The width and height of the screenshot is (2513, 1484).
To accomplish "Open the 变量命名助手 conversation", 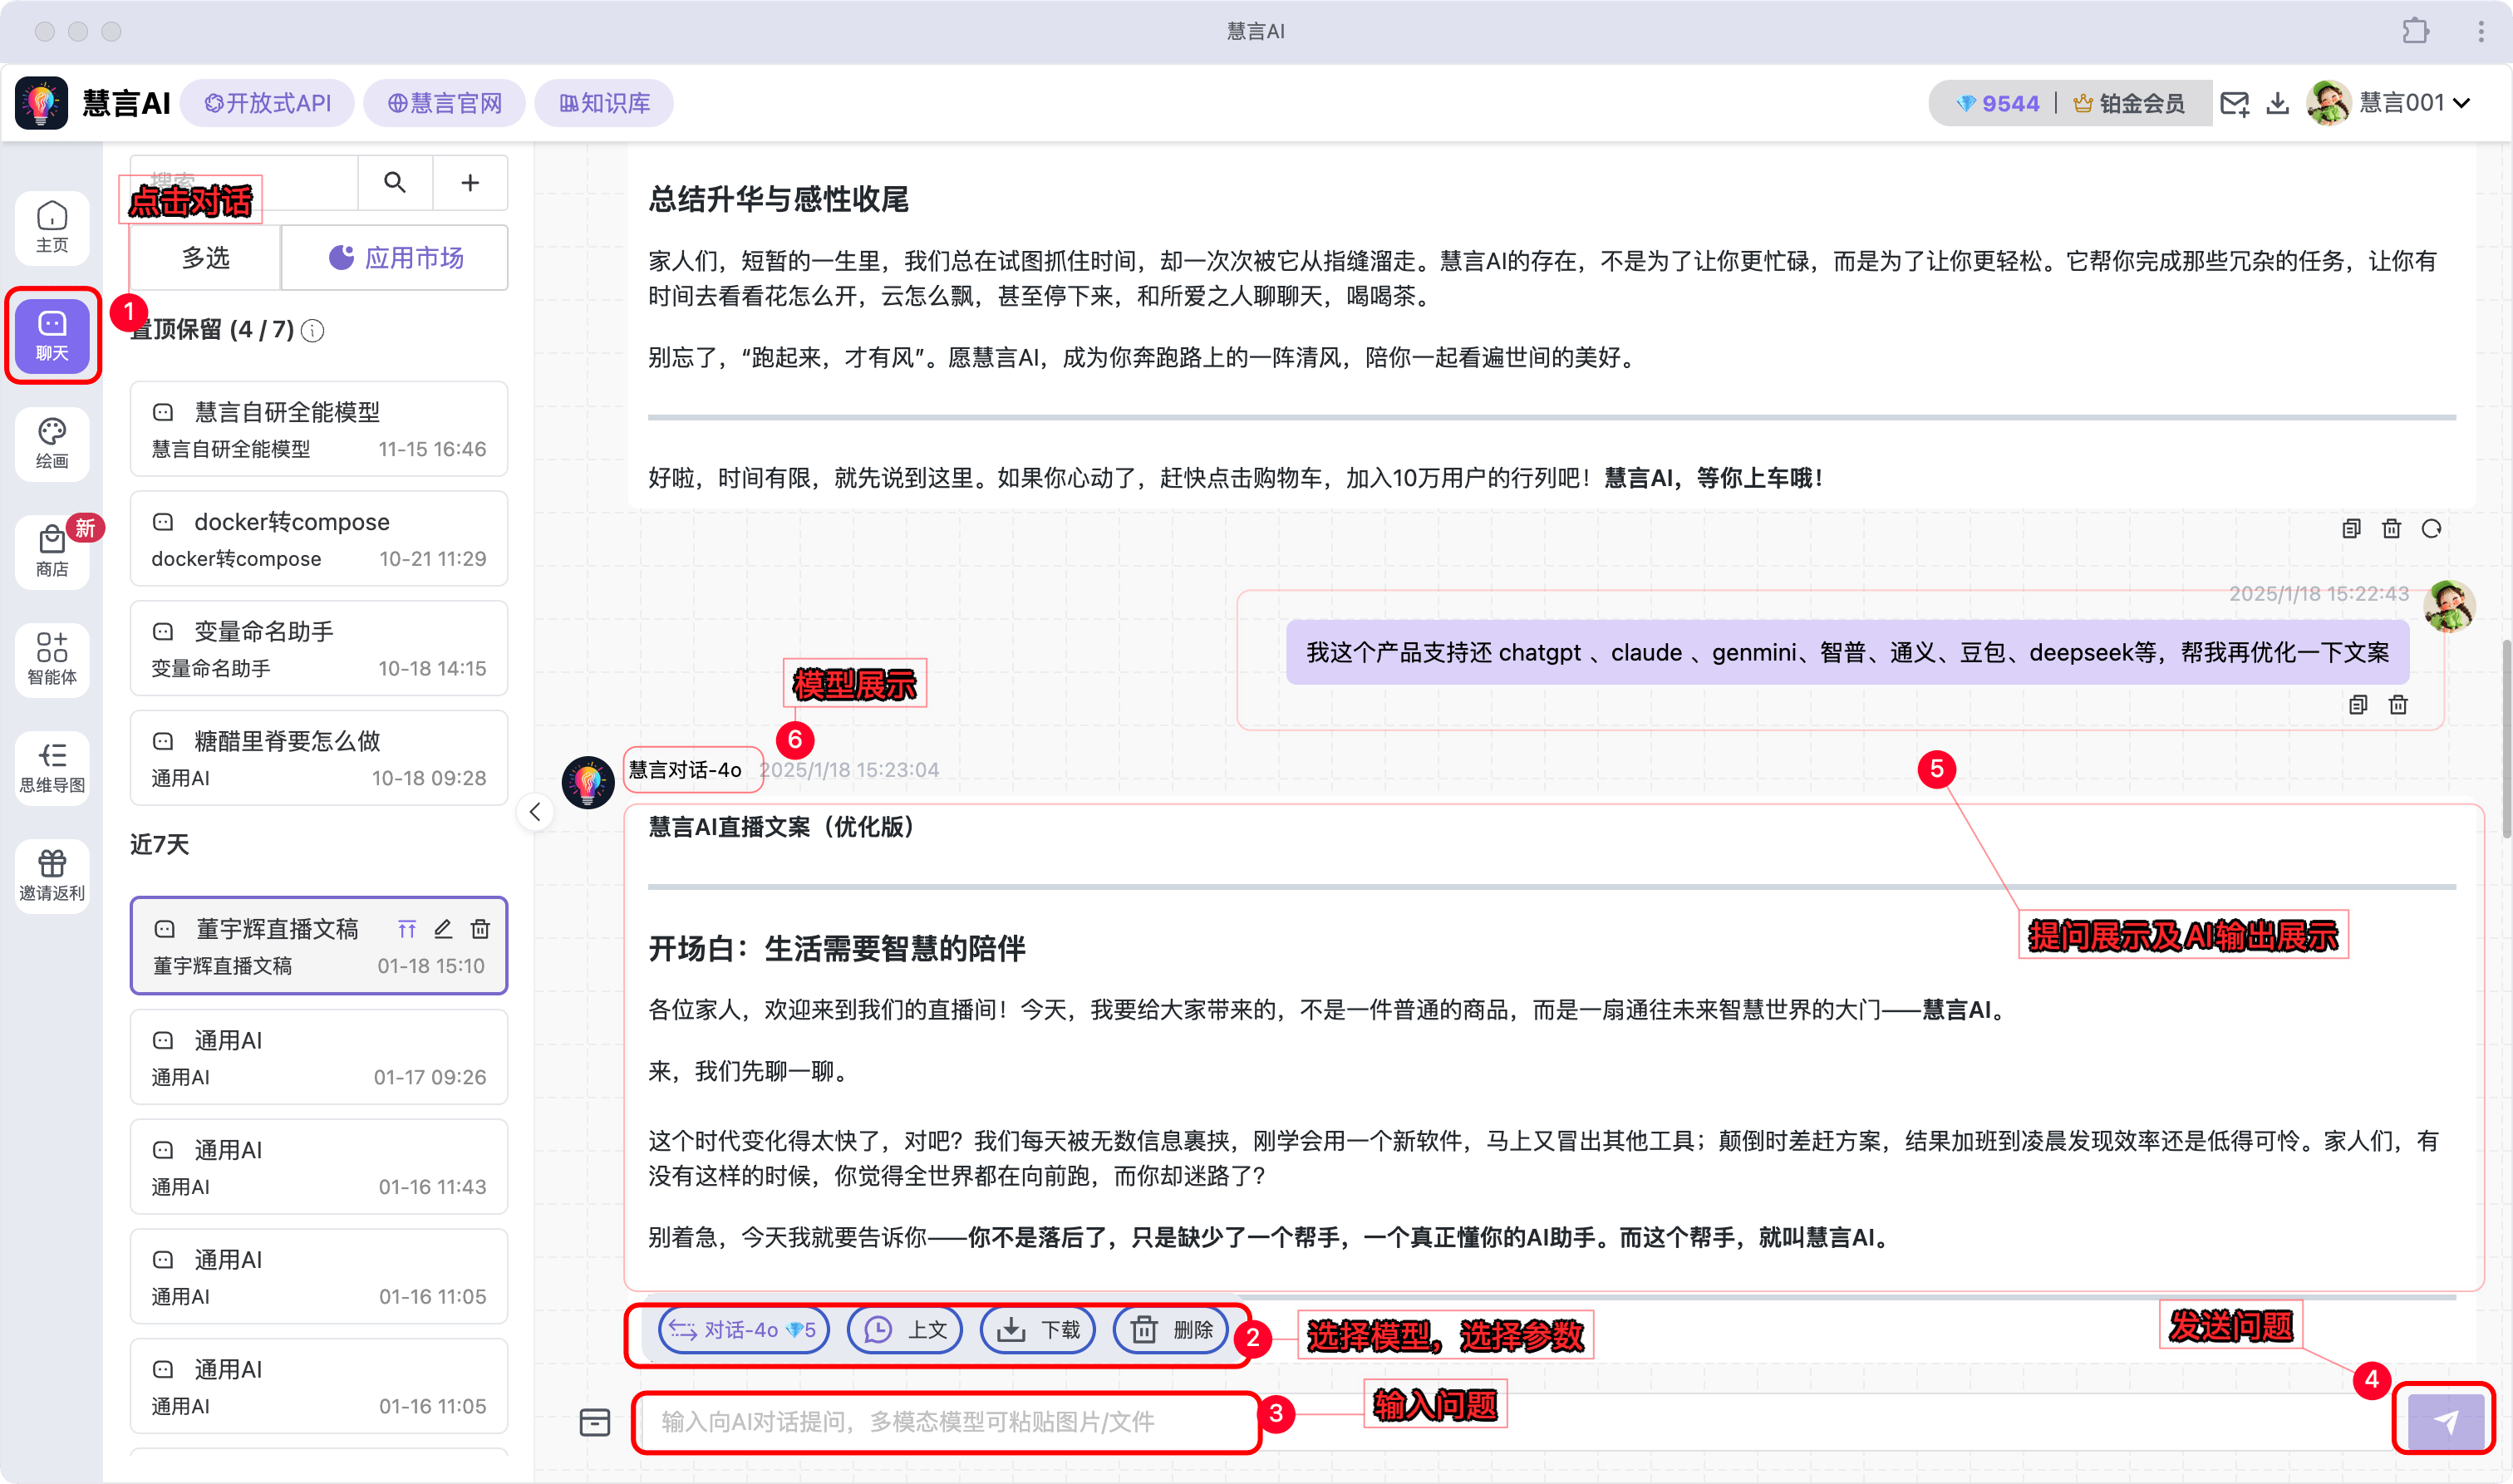I will [319, 648].
